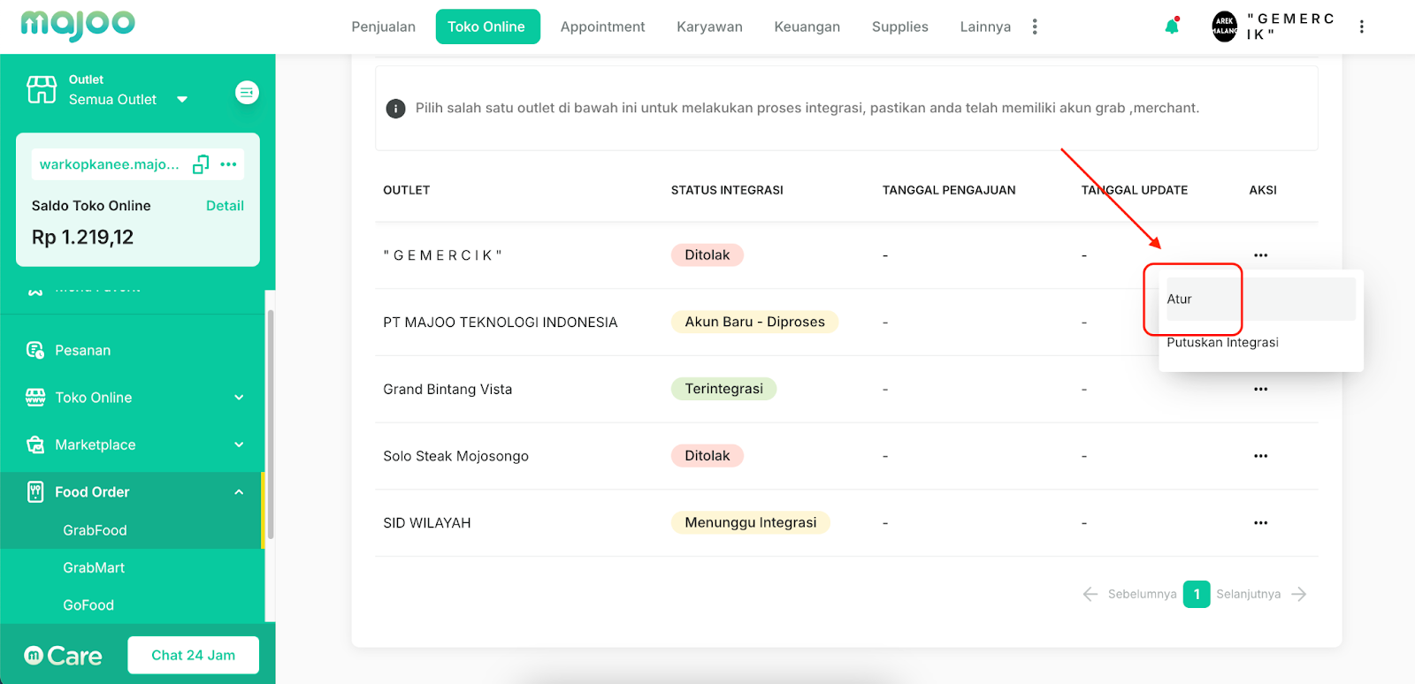Viewport: 1415px width, 684px height.
Task: Open the Lainnya vertical dots menu
Action: [1035, 27]
